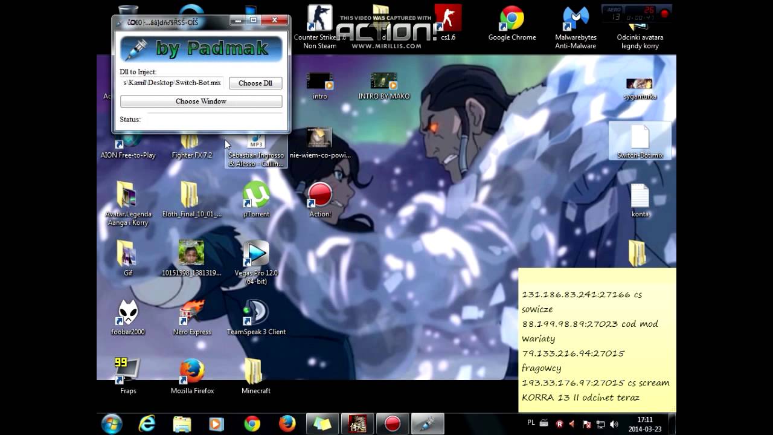
Task: Click sticky note line '131.186.83.241:27166 cs'
Action: click(582, 295)
